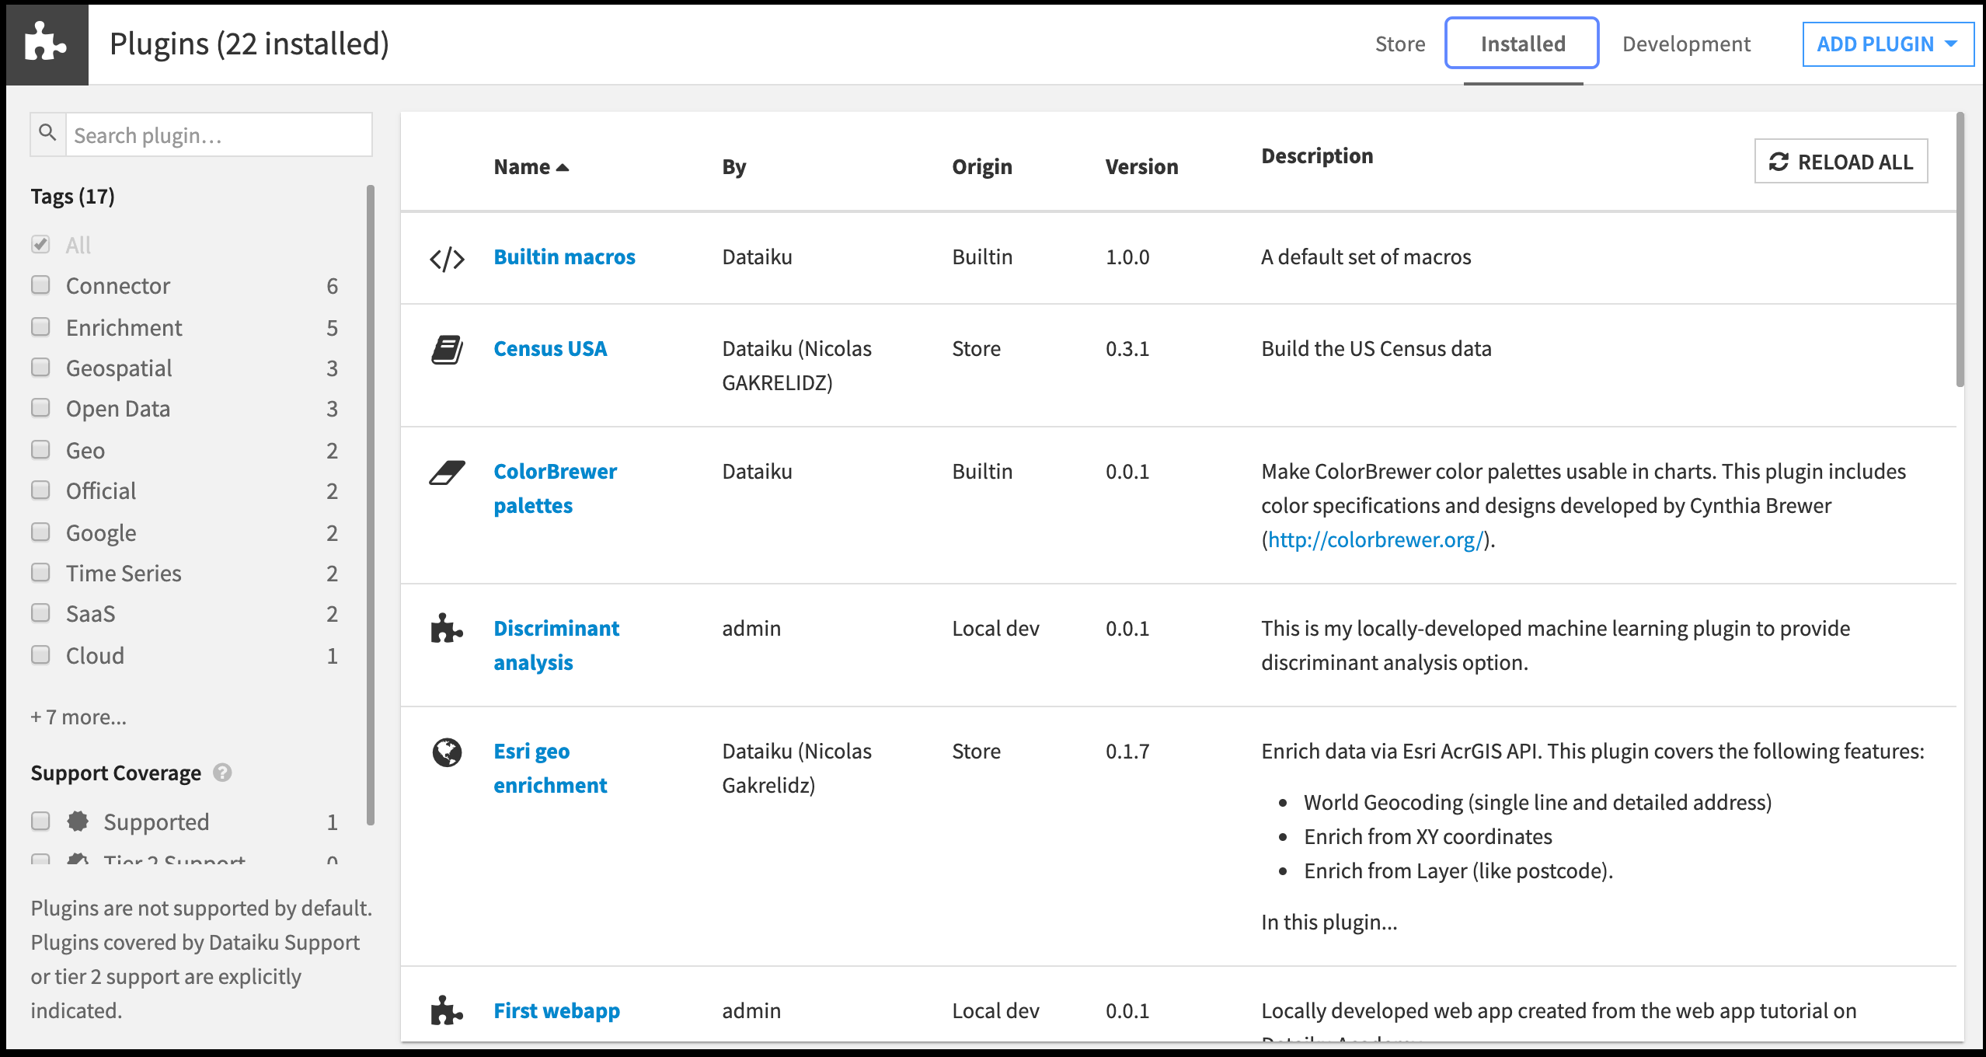Click the 'Tags (17)' heading
Viewport: 1986px width, 1057px height.
(x=72, y=197)
